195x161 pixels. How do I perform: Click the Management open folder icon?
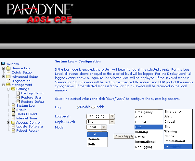(x=8, y=85)
